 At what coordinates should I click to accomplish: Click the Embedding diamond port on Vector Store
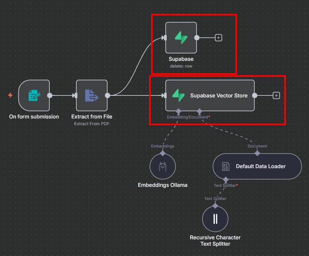tap(179, 111)
